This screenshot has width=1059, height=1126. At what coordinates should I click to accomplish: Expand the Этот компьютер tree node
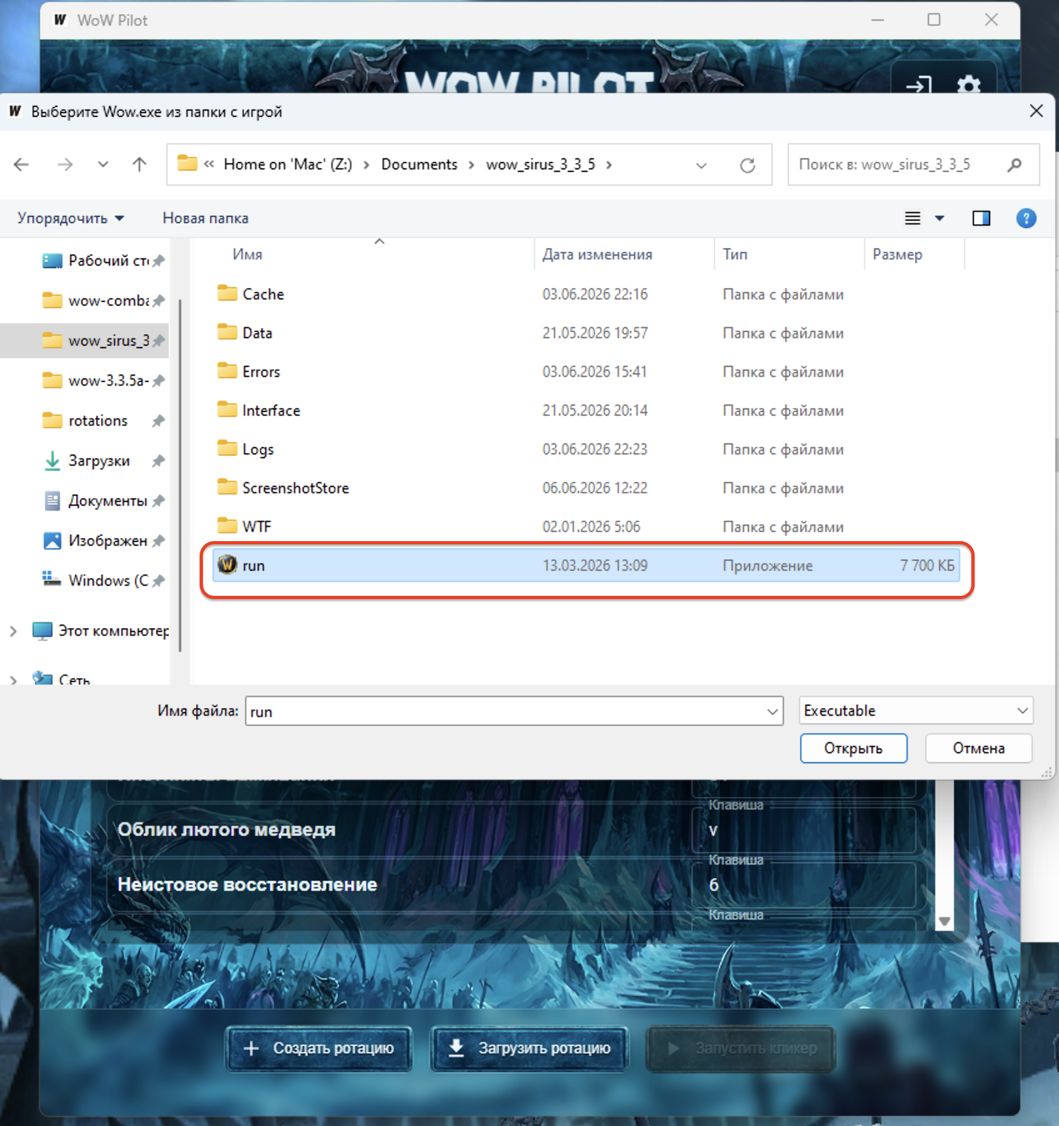click(x=14, y=631)
